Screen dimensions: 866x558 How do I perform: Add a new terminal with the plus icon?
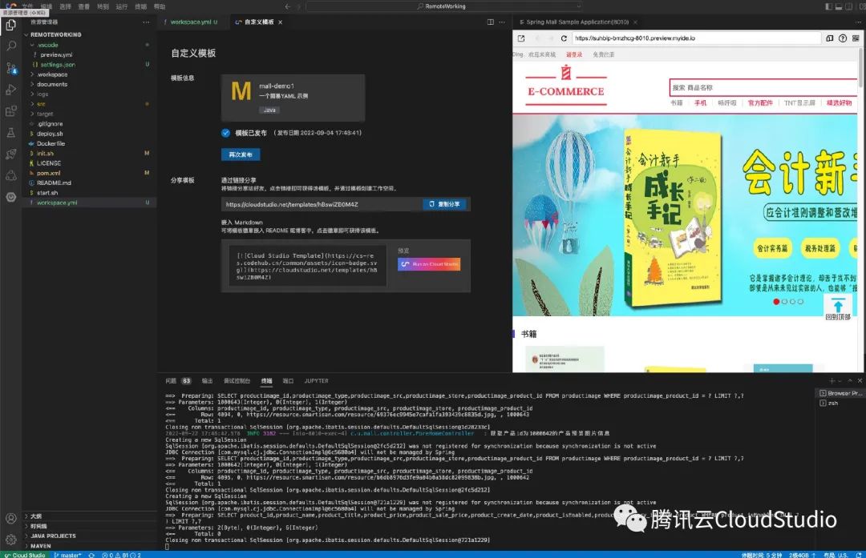(832, 380)
